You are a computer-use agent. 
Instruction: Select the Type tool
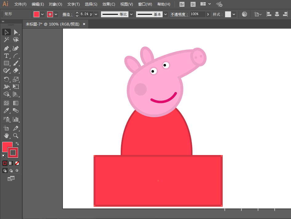pyautogui.click(x=6, y=56)
